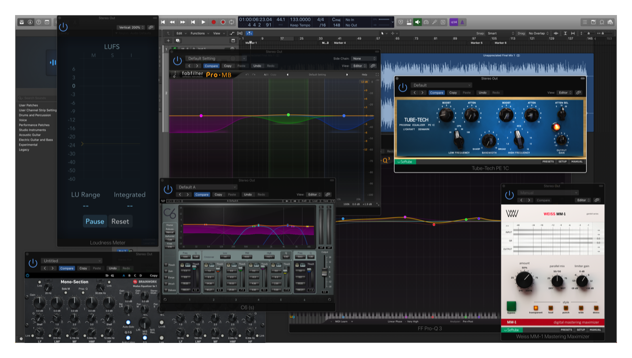Toggle the C6 plugin power button
Screen dimensions: 632x358
coord(168,190)
